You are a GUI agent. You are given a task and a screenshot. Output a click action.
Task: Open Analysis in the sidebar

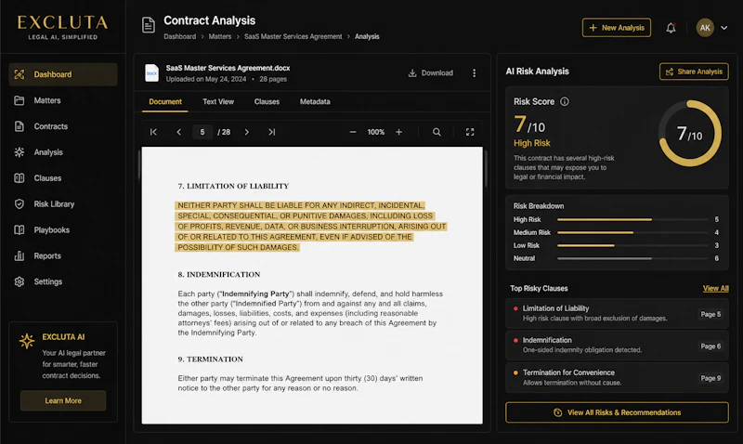pos(63,152)
